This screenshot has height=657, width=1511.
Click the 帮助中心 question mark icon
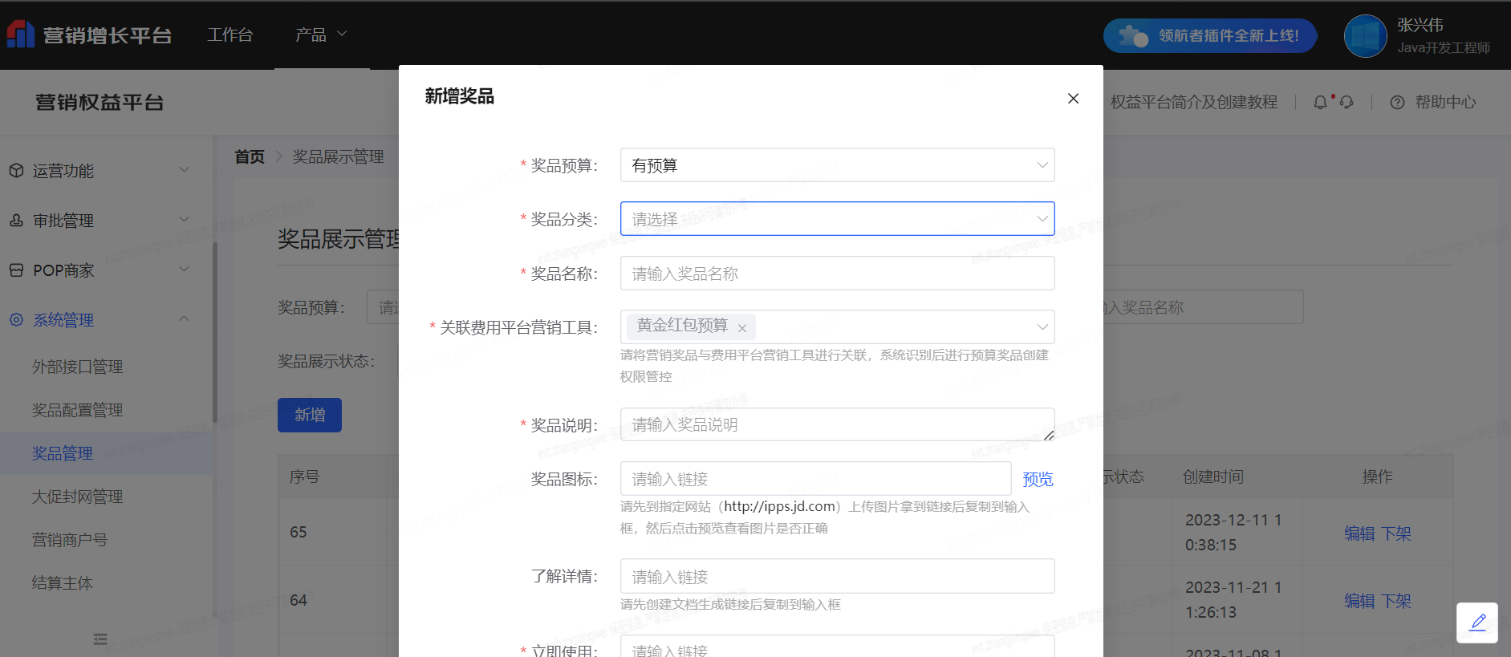pyautogui.click(x=1397, y=103)
